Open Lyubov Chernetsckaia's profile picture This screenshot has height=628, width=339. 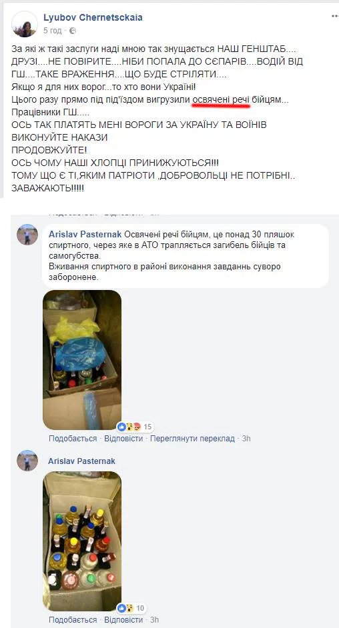[25, 24]
